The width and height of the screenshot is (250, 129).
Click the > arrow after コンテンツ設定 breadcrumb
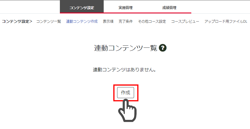click(31, 22)
